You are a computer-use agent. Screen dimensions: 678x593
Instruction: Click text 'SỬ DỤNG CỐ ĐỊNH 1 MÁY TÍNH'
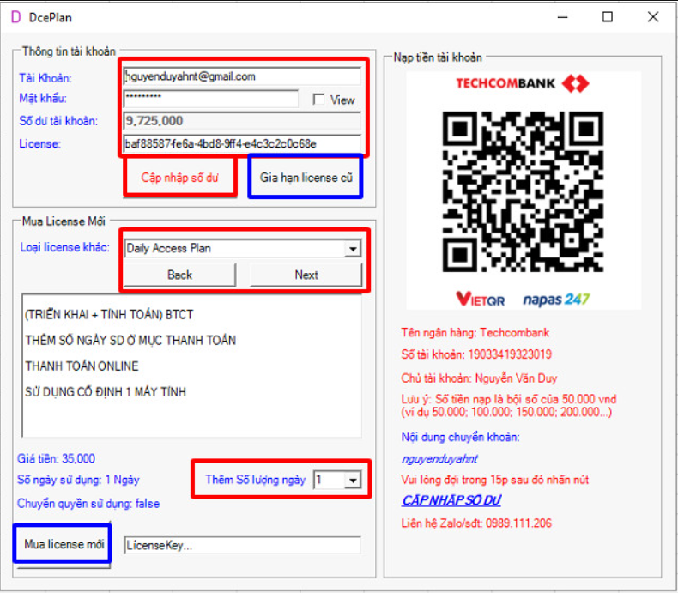(x=106, y=392)
